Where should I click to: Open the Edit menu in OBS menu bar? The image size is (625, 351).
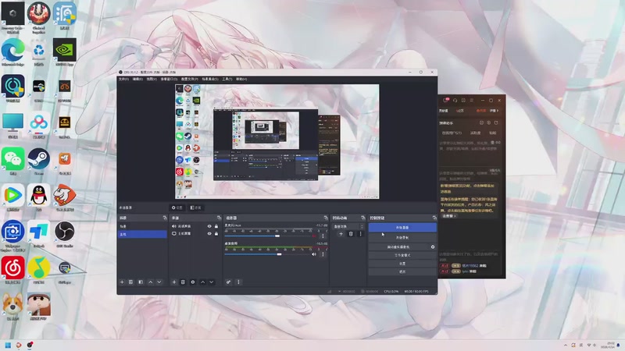pyautogui.click(x=137, y=80)
